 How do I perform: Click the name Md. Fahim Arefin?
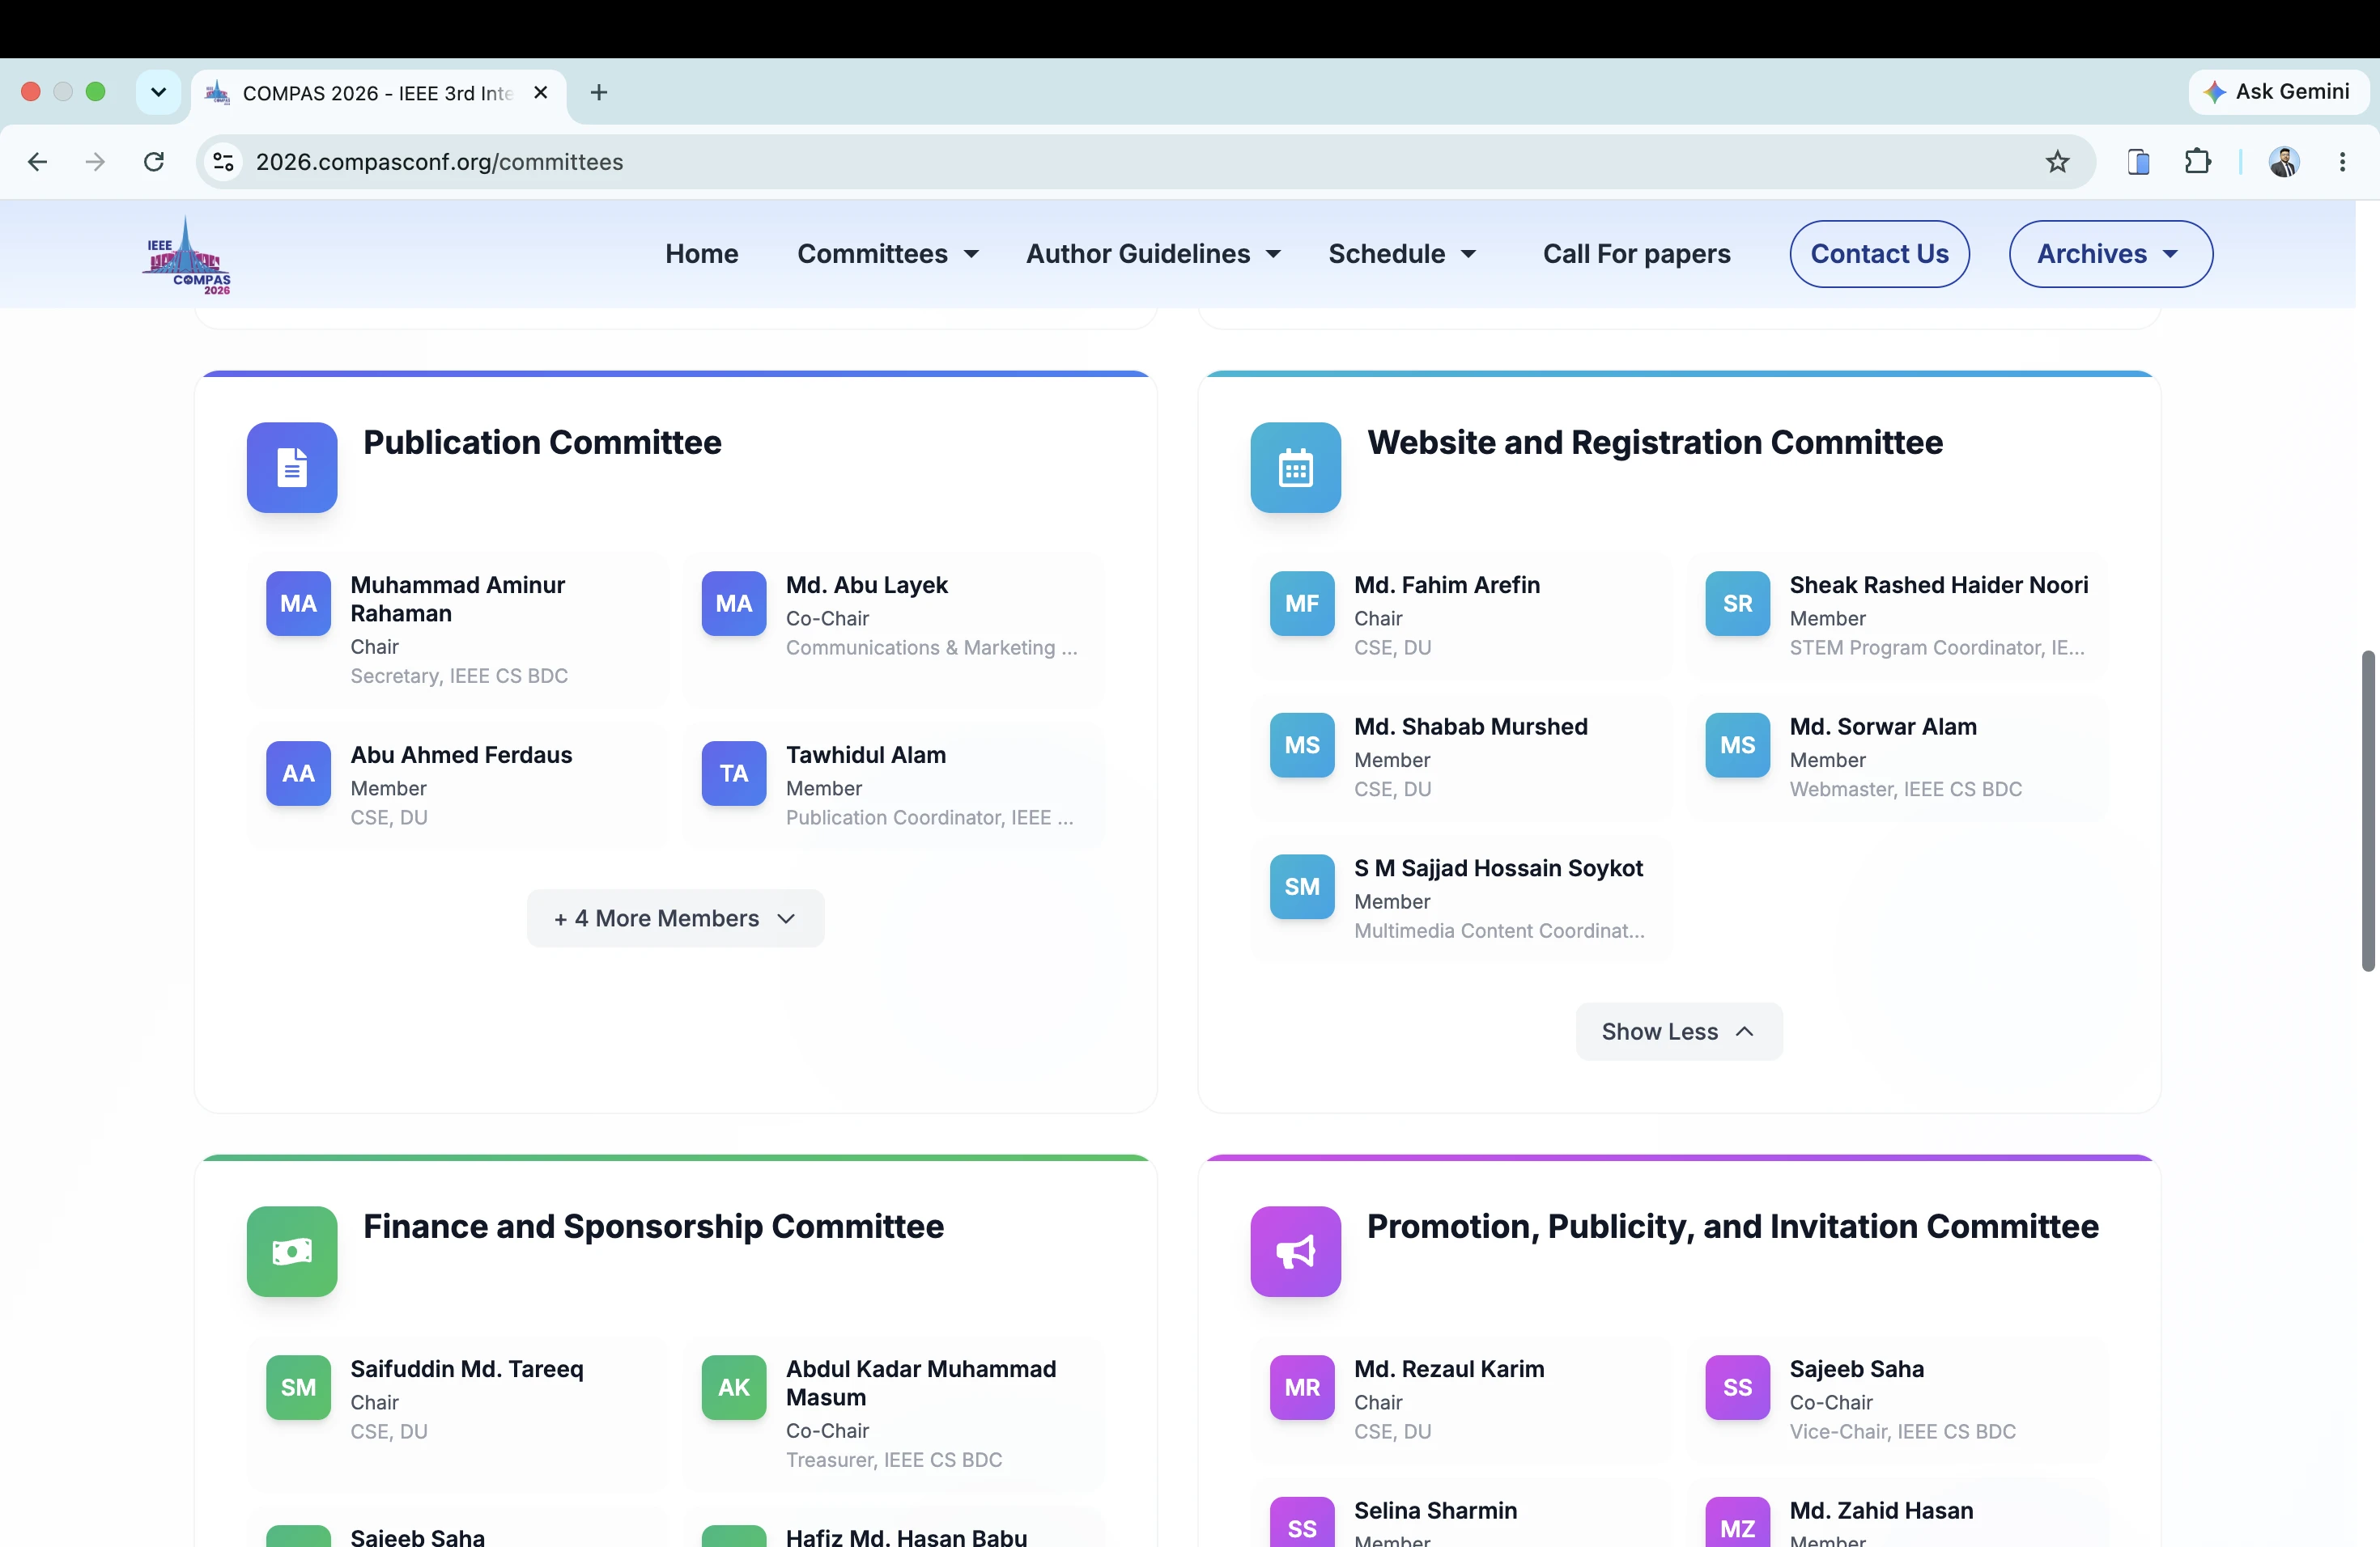point(1446,586)
